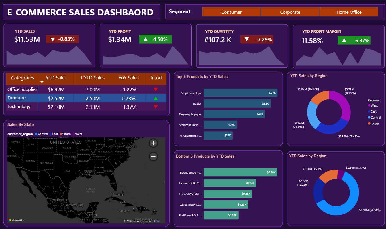This screenshot has height=229, width=386.
Task: Click the YTD Profit $1.34M value
Action: [x=120, y=39]
